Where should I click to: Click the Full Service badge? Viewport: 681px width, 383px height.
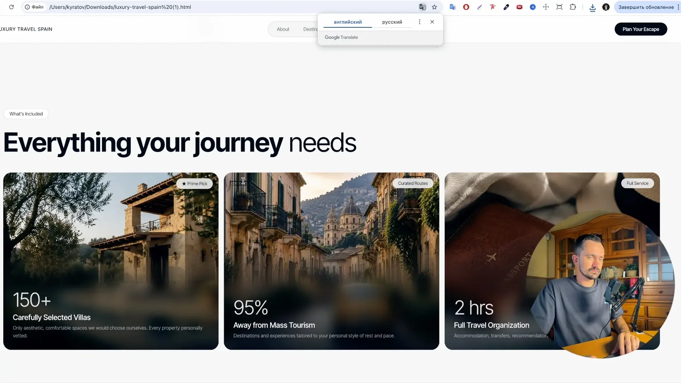pos(637,183)
